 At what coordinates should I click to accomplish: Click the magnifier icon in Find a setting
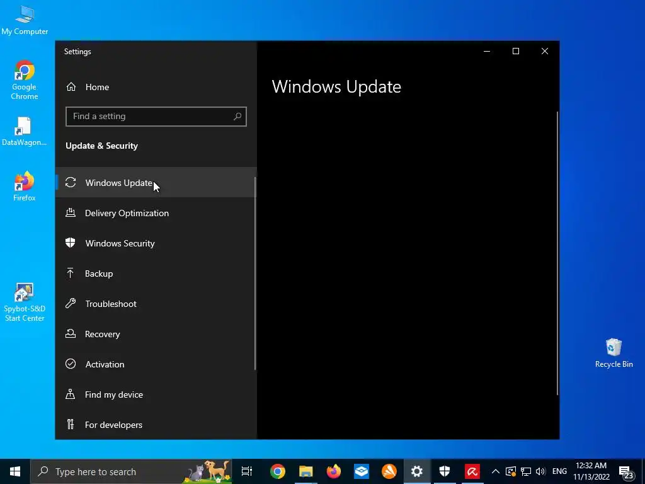tap(237, 117)
